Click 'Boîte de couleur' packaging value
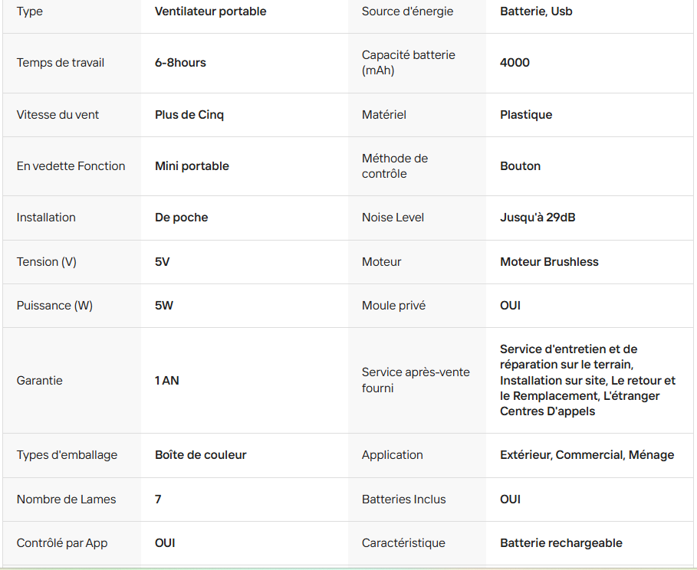 coord(200,455)
